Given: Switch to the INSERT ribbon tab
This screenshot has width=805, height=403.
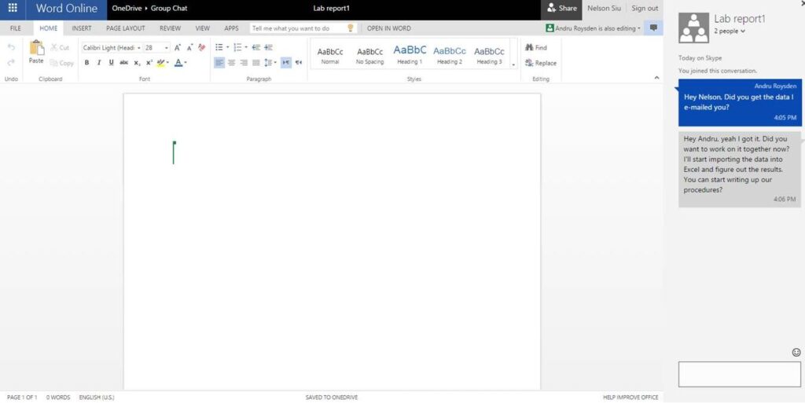Looking at the screenshot, I should [x=82, y=28].
